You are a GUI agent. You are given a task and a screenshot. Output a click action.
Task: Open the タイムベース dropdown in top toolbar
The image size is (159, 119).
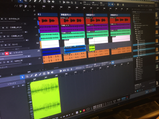[x=95, y=5]
